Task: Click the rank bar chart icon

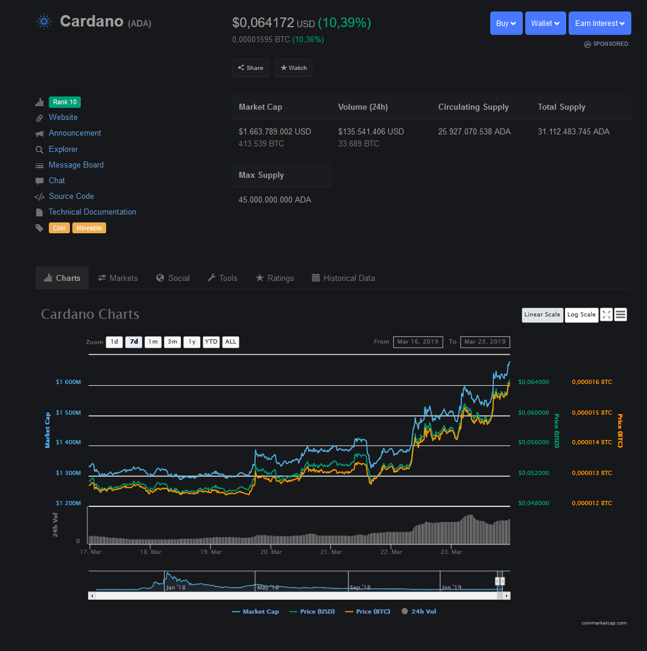Action: coord(39,102)
